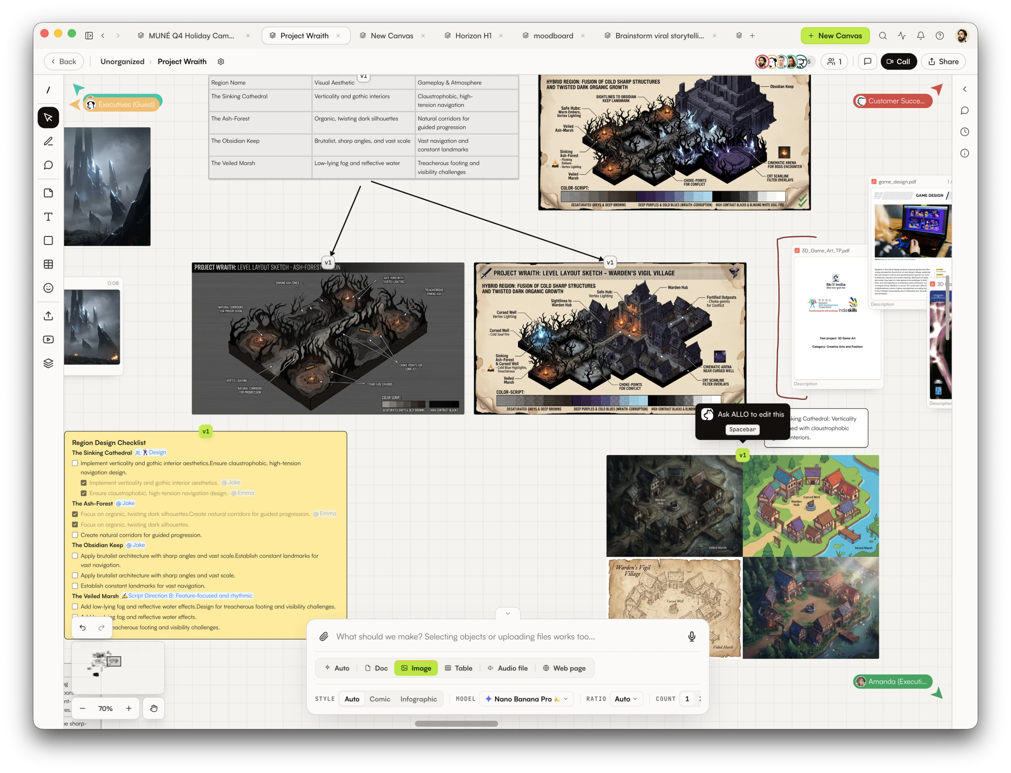Insert a table from left toolbar

[48, 264]
